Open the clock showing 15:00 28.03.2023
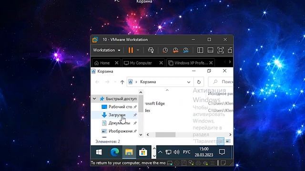 (x=204, y=152)
